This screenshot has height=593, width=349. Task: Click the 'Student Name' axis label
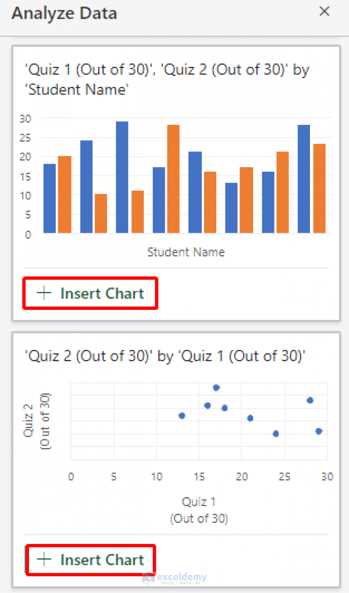tap(186, 252)
